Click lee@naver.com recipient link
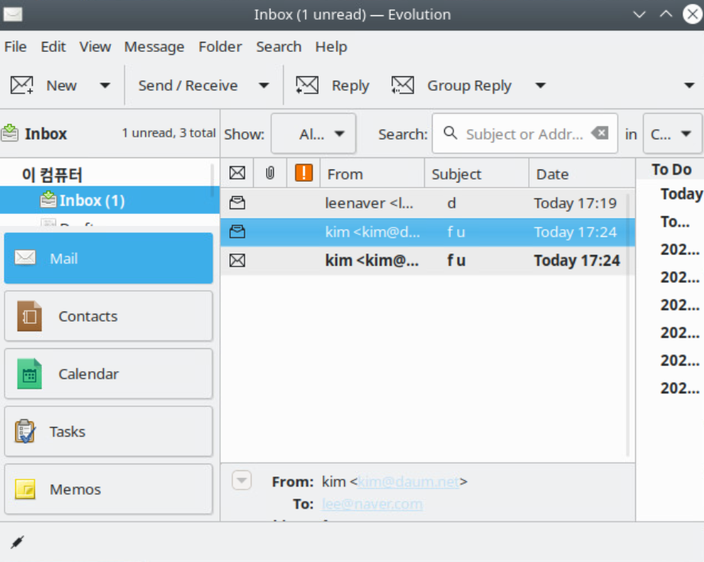The width and height of the screenshot is (704, 562). point(372,504)
